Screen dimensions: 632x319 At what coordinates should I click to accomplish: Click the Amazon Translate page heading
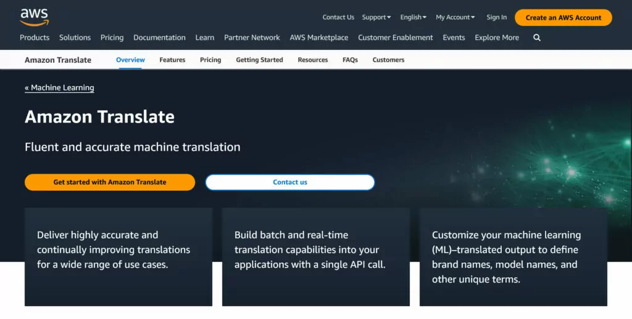click(x=99, y=117)
